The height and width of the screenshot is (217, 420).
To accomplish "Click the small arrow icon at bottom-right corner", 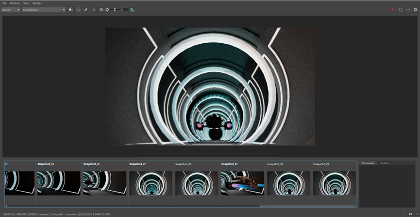I will (x=416, y=214).
